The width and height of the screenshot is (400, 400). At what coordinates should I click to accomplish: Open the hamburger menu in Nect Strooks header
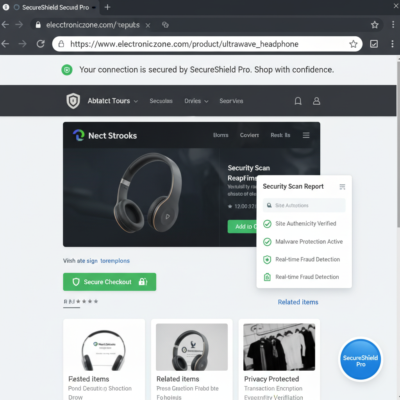306,135
